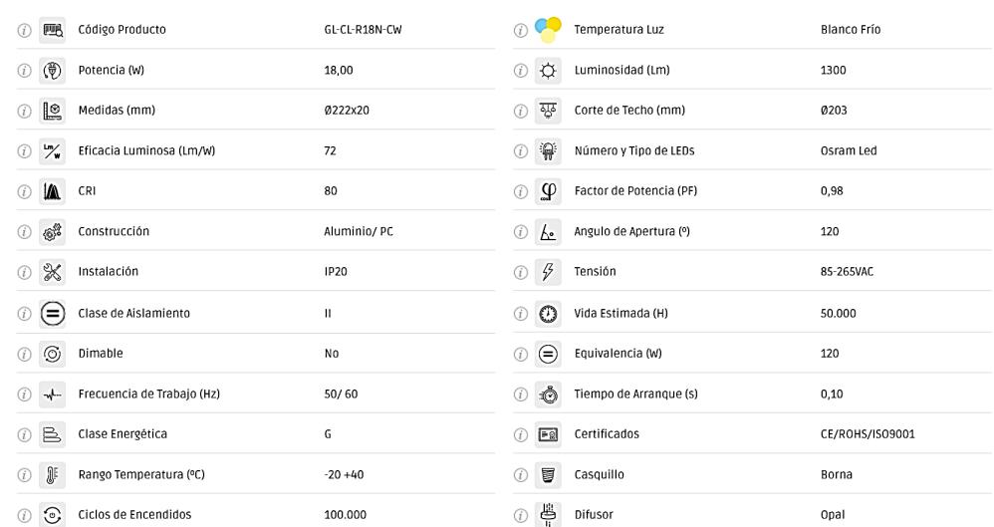The image size is (994, 527).
Task: Click the Clase Energética label
Action: point(123,434)
